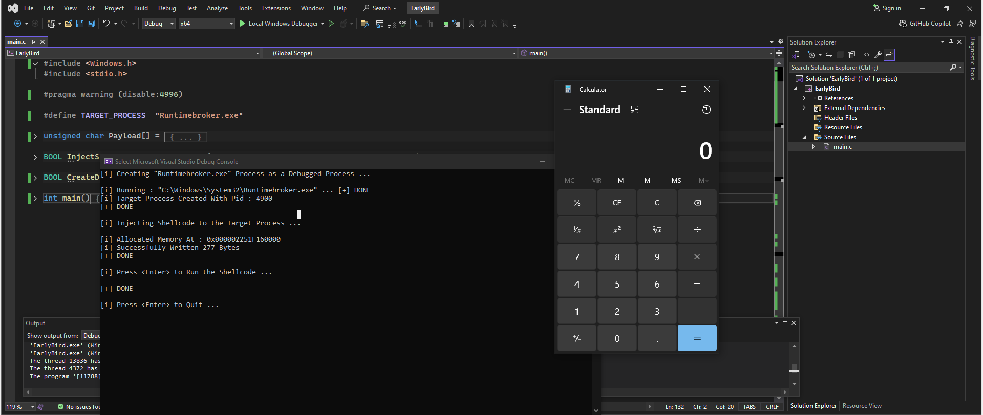Open the Build menu
The width and height of the screenshot is (983, 415).
(141, 8)
